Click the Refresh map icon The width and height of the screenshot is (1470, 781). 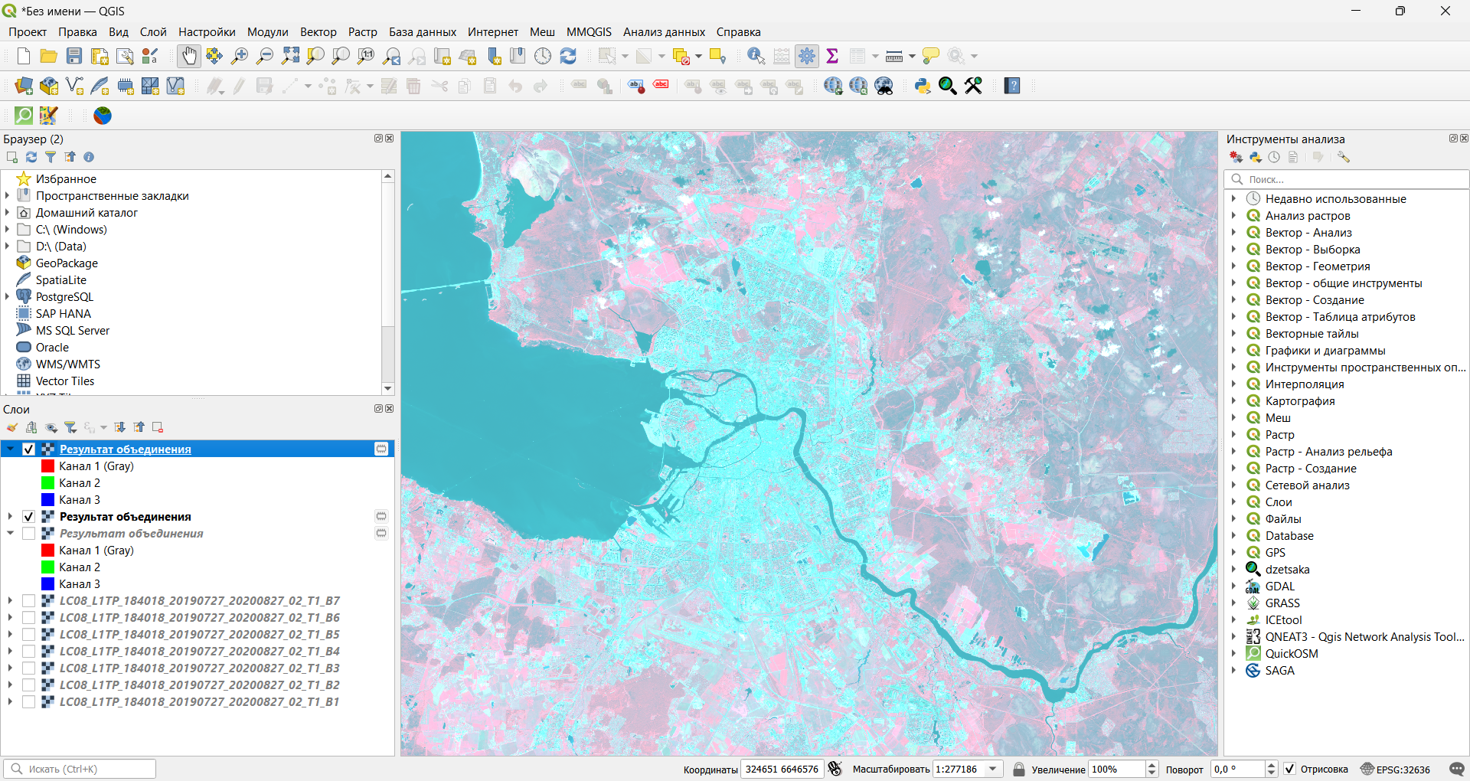[x=568, y=56]
